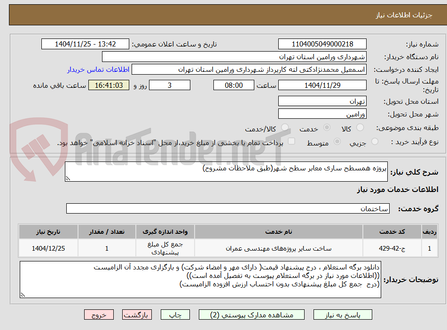
Task: Click the نام خدمت column header
Action: (x=279, y=232)
